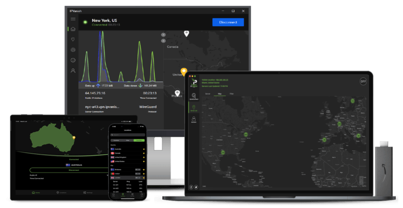Click the Disconnect button on the tablet

pyautogui.click(x=74, y=170)
